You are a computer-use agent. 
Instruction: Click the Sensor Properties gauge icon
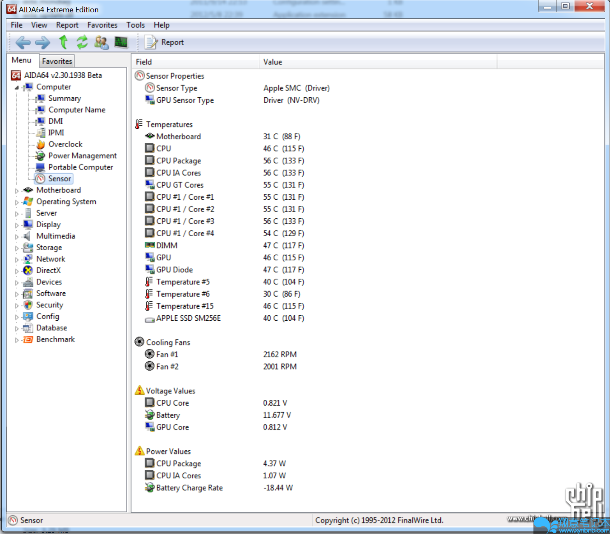pyautogui.click(x=140, y=76)
